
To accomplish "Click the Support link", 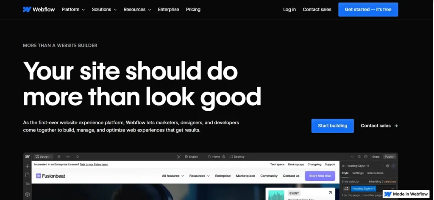I will [330, 164].
